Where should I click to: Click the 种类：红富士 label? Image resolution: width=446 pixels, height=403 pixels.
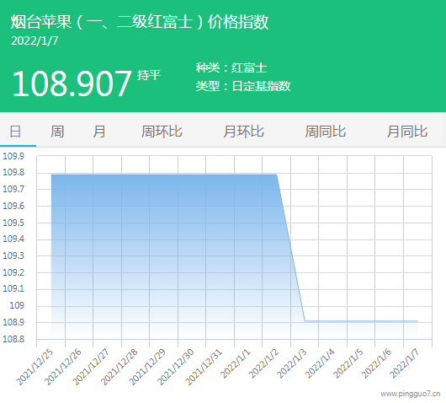[x=231, y=67]
